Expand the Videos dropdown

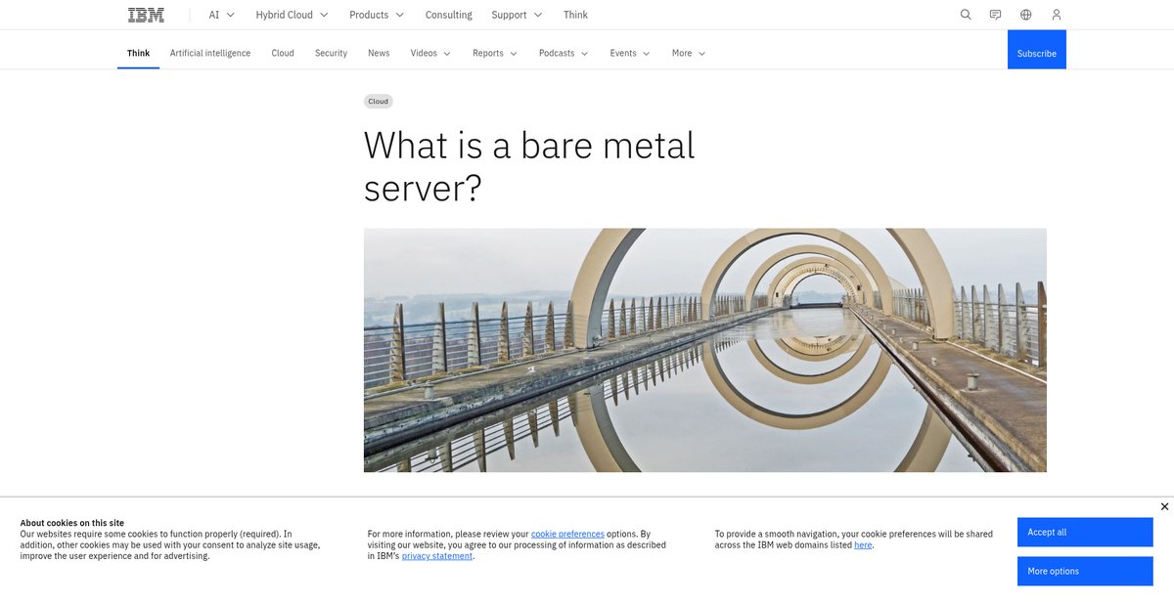[430, 53]
